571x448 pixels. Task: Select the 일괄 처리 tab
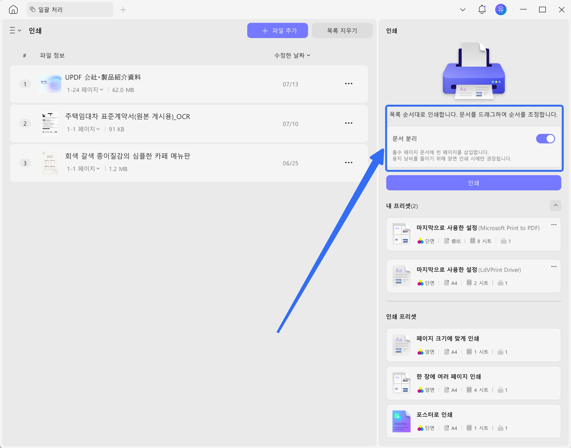[x=70, y=10]
